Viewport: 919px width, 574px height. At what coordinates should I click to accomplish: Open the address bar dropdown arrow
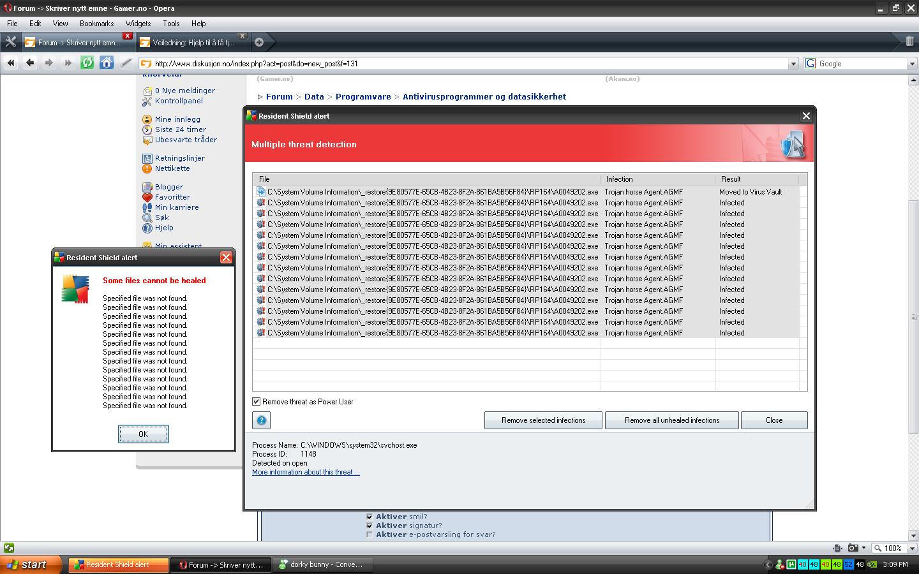[x=793, y=64]
